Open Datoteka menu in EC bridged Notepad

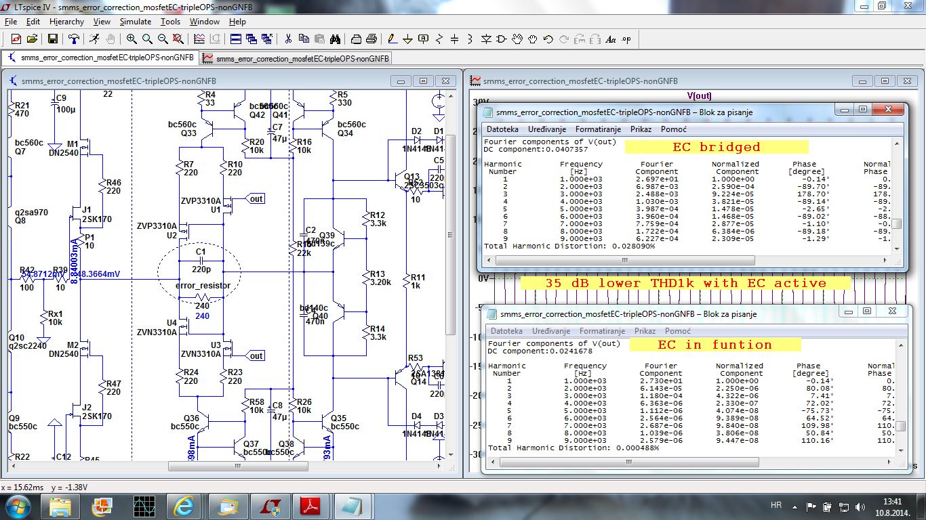[x=503, y=129]
